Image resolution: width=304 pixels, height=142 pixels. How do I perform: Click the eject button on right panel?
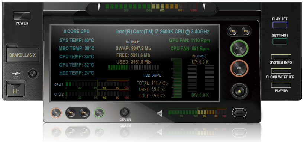point(239,91)
